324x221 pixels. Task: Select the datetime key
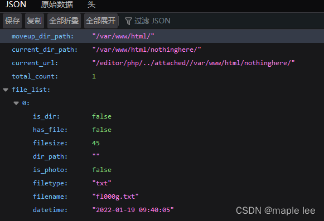50,210
